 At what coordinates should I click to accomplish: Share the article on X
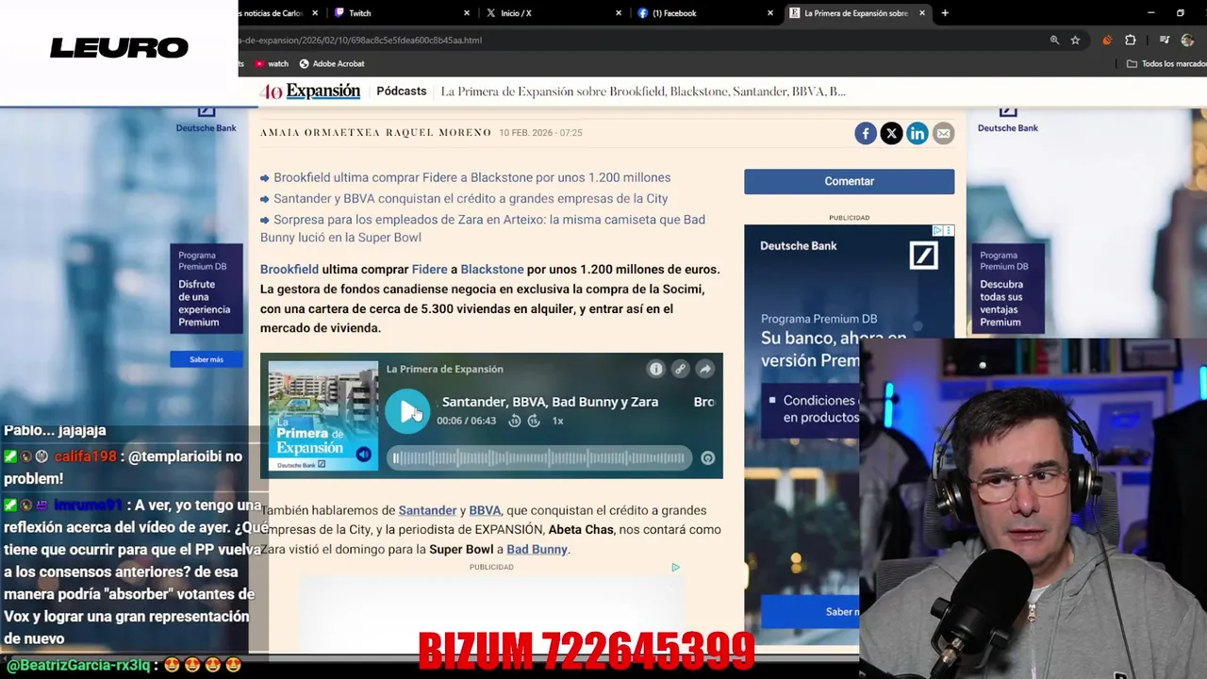coord(891,133)
